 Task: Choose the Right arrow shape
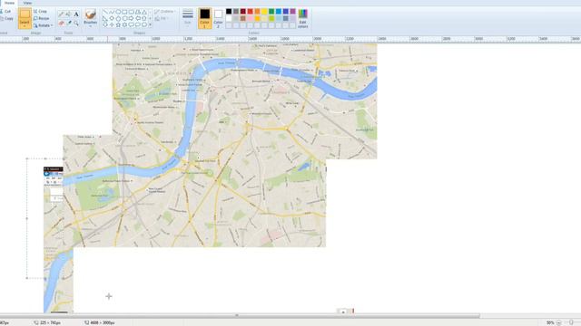(131, 18)
